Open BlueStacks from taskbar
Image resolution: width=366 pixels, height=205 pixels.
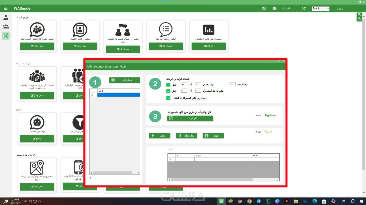(x=230, y=201)
